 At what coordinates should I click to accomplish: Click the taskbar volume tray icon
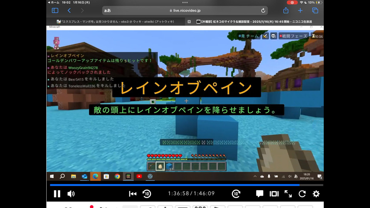point(290,176)
